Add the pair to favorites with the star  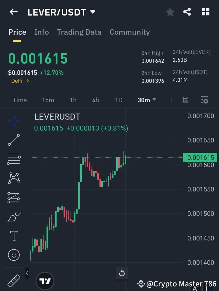(170, 12)
